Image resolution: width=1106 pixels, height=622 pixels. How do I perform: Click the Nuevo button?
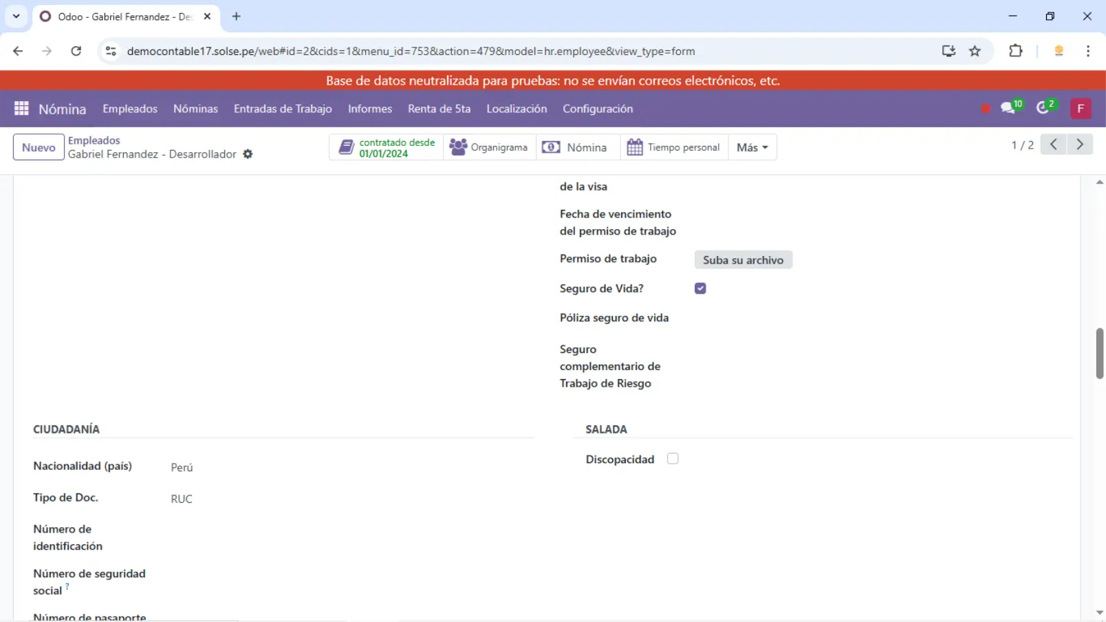pyautogui.click(x=39, y=147)
